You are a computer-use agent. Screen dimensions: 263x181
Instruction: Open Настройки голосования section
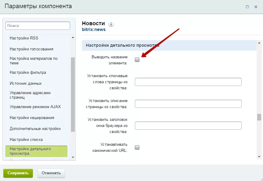click(31, 49)
